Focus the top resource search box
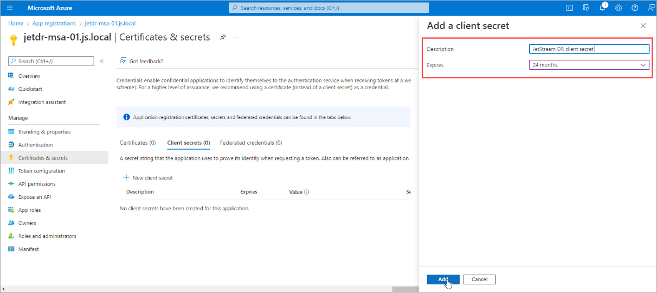 click(328, 8)
